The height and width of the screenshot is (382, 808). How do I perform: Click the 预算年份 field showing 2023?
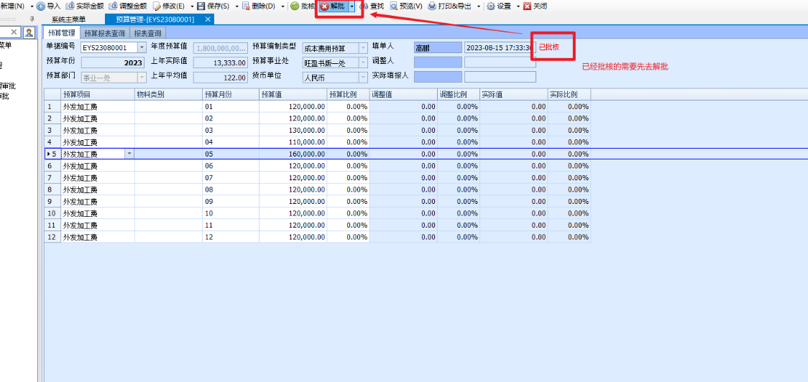114,62
